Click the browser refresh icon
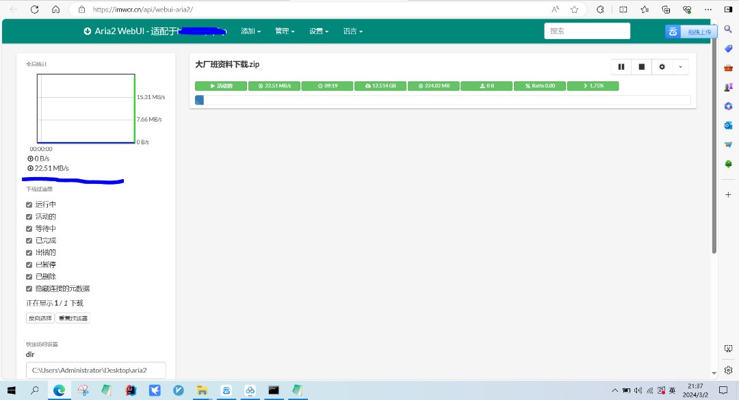The width and height of the screenshot is (739, 400). [x=35, y=10]
